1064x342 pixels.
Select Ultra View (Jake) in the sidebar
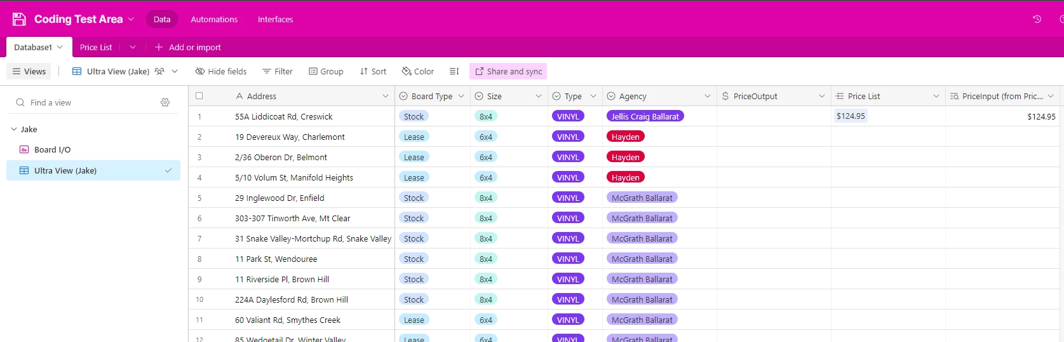pyautogui.click(x=93, y=170)
